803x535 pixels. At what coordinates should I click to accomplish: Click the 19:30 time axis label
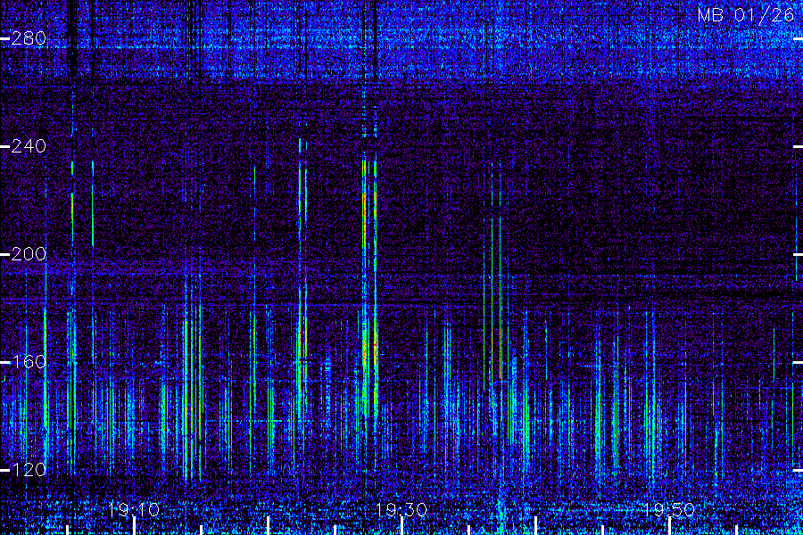(x=401, y=509)
